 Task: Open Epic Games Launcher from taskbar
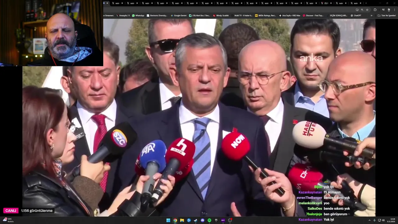coord(216,220)
